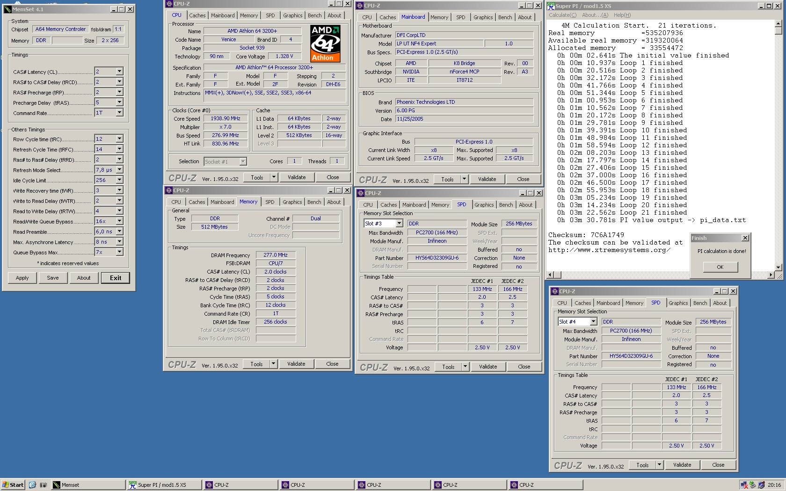Screen dimensions: 786x491
Task: Expand the Queue Bypass Max dropdown
Action: click(119, 252)
